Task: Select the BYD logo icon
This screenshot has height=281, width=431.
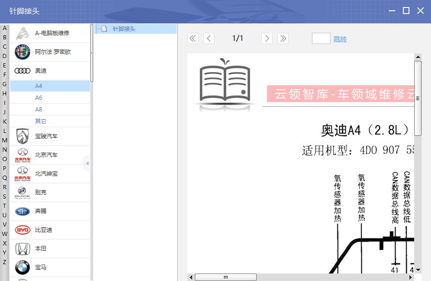Action: tap(22, 230)
